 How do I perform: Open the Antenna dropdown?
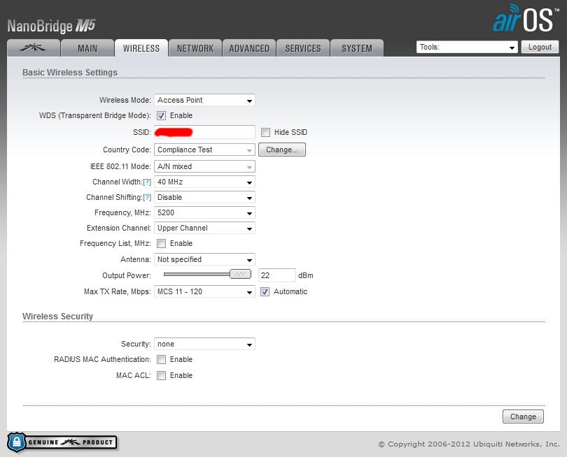click(x=204, y=259)
